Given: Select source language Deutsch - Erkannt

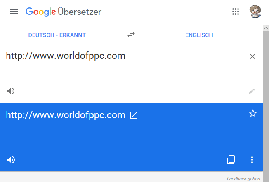Looking at the screenshot, I should point(57,35).
